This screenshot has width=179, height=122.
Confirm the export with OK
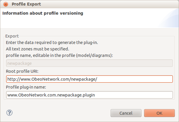click(x=159, y=113)
